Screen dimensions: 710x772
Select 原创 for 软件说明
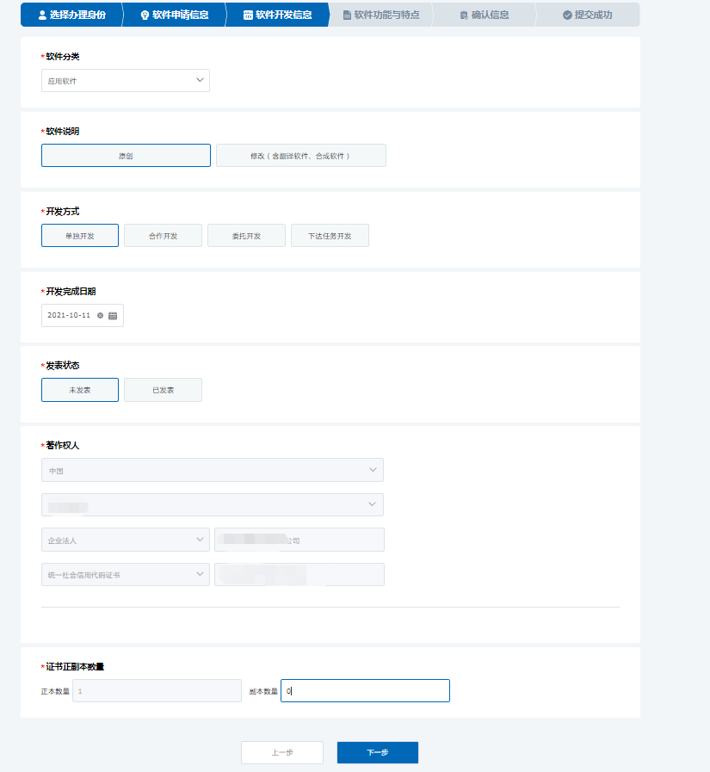126,156
